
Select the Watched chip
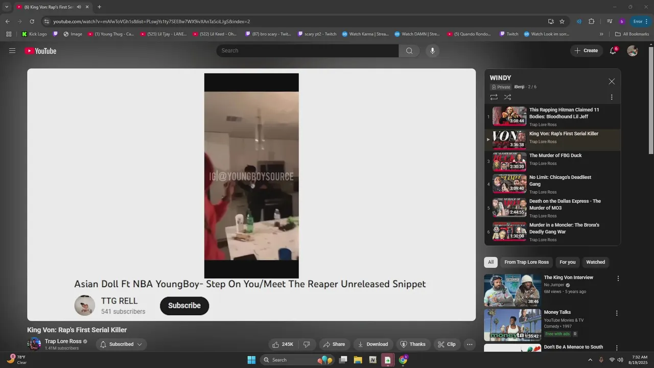click(x=595, y=262)
